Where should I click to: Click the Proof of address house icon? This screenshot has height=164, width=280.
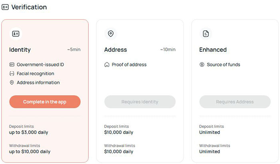tap(107, 64)
